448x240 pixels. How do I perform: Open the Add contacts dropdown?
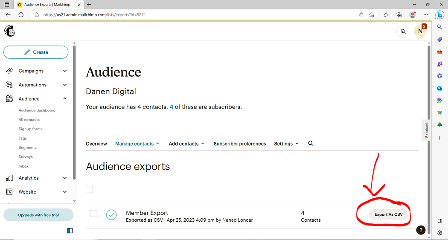186,144
